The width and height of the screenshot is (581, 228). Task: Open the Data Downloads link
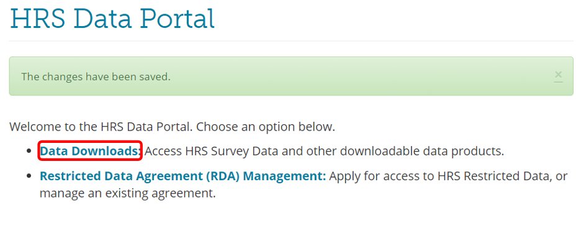90,151
